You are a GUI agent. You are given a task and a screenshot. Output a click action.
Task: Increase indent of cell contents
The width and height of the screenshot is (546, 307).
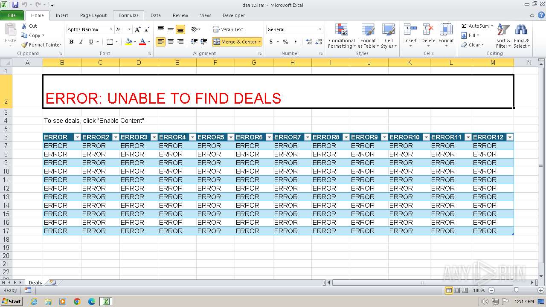[204, 42]
